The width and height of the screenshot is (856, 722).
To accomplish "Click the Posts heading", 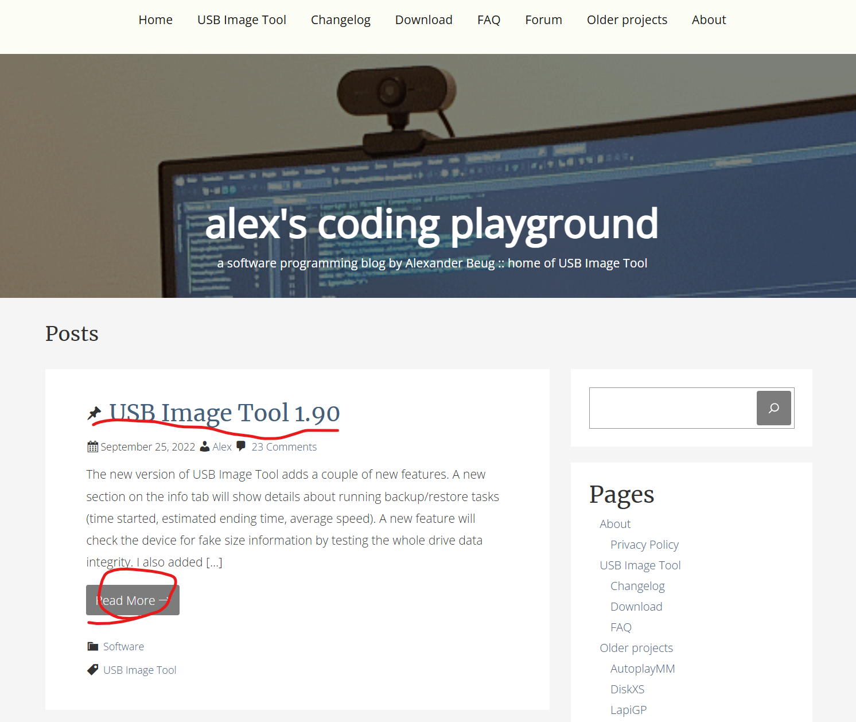I will (72, 333).
